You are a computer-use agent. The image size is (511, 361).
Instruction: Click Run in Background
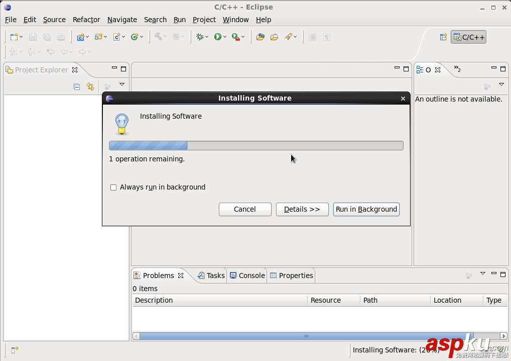[x=366, y=209]
